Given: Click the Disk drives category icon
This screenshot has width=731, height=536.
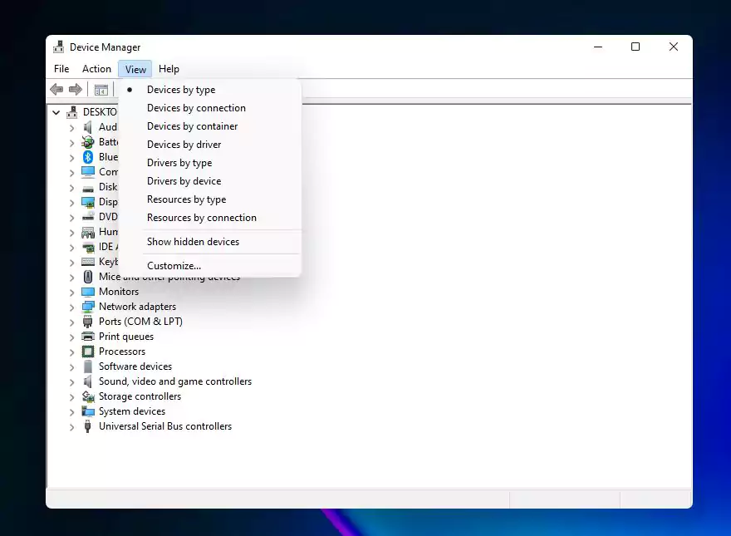Looking at the screenshot, I should [x=88, y=188].
